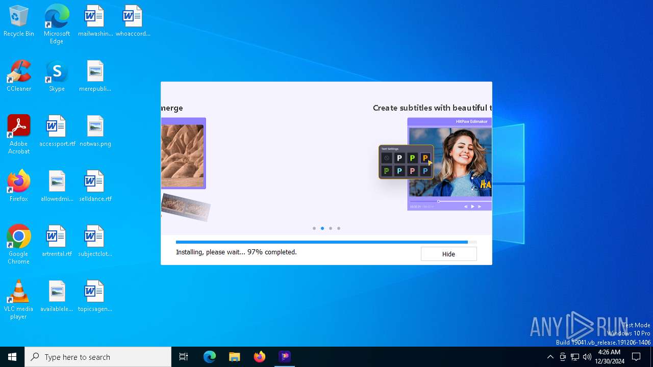This screenshot has height=367, width=653.
Task: Select allowedmi... image file icon
Action: (x=57, y=187)
